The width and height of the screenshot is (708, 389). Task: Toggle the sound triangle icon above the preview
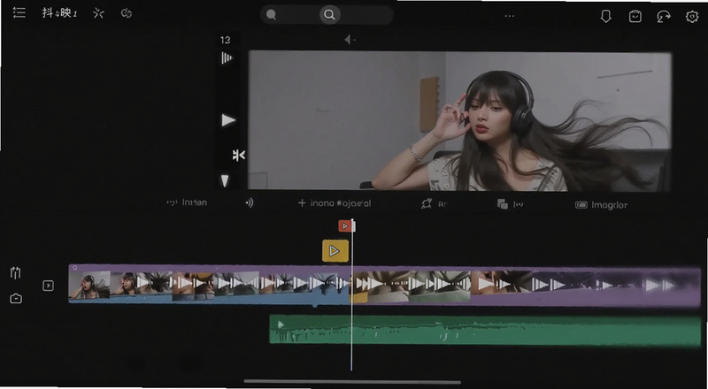(x=349, y=40)
